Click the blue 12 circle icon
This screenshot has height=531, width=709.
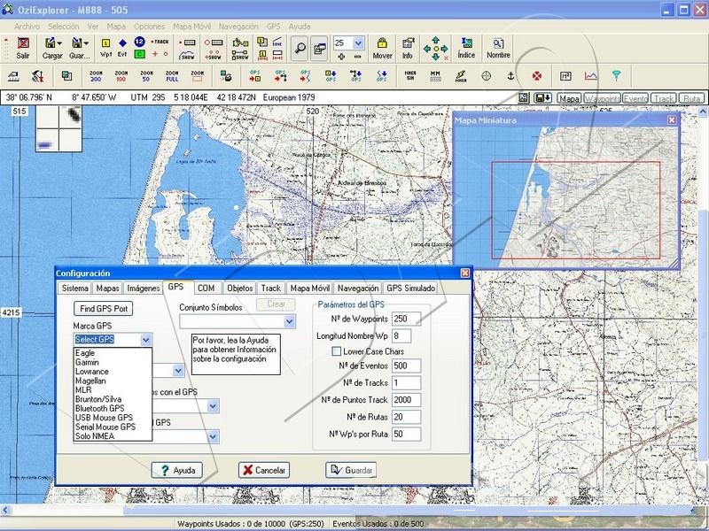pos(140,42)
